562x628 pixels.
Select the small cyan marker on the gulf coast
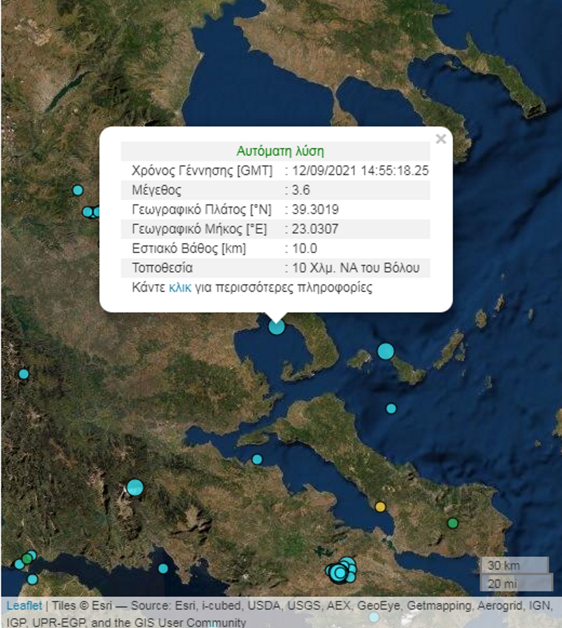(x=257, y=460)
